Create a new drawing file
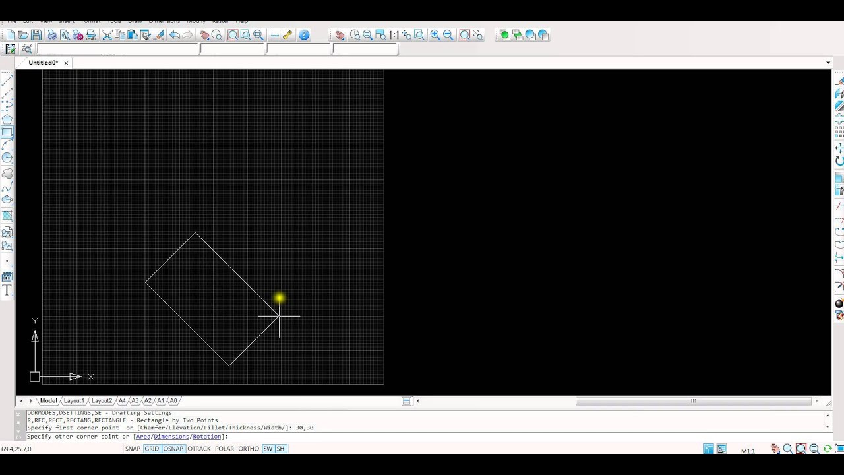Viewport: 844px width, 475px height. 11,35
